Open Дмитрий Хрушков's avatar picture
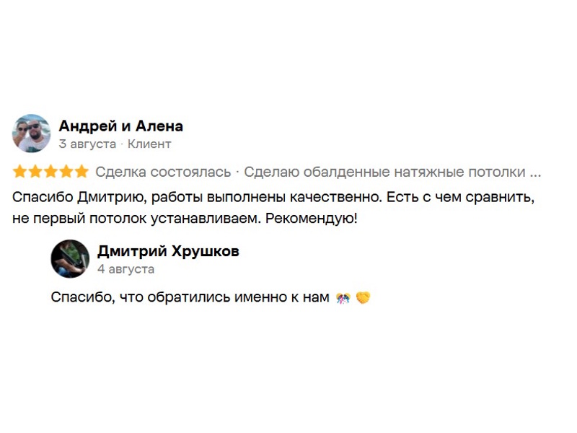This screenshot has width=577, height=433. click(70, 259)
